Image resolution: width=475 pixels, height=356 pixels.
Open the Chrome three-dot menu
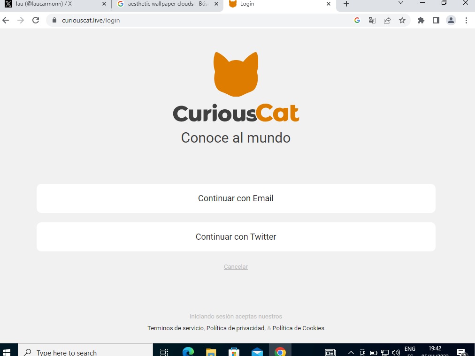466,20
